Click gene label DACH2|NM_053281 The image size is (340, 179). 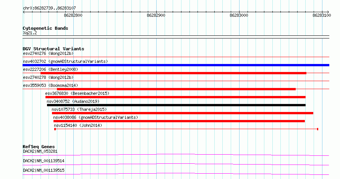coord(40,151)
